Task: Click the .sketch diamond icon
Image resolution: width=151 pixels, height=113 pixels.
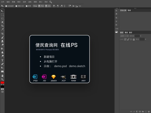Action: click(x=53, y=77)
